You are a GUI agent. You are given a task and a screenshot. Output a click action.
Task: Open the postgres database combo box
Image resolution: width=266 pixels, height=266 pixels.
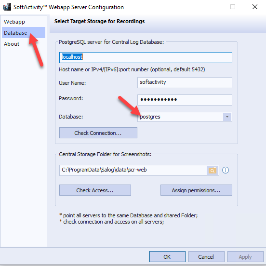[185, 117]
